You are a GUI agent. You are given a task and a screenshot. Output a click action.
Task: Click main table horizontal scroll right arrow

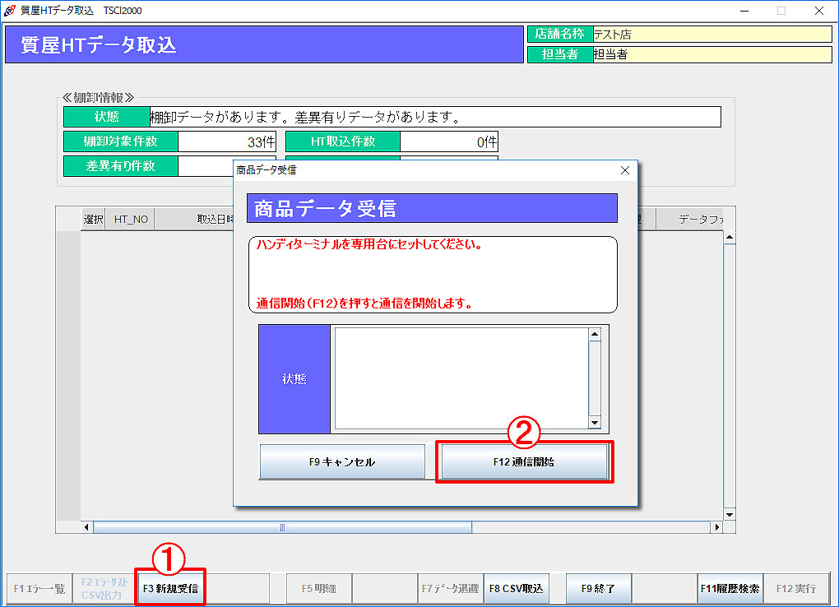(717, 527)
